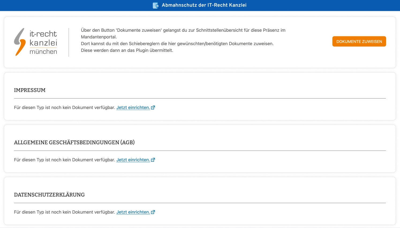Select the Allgemeine Geschäftsbedingungen (AGB) heading

[x=74, y=142]
